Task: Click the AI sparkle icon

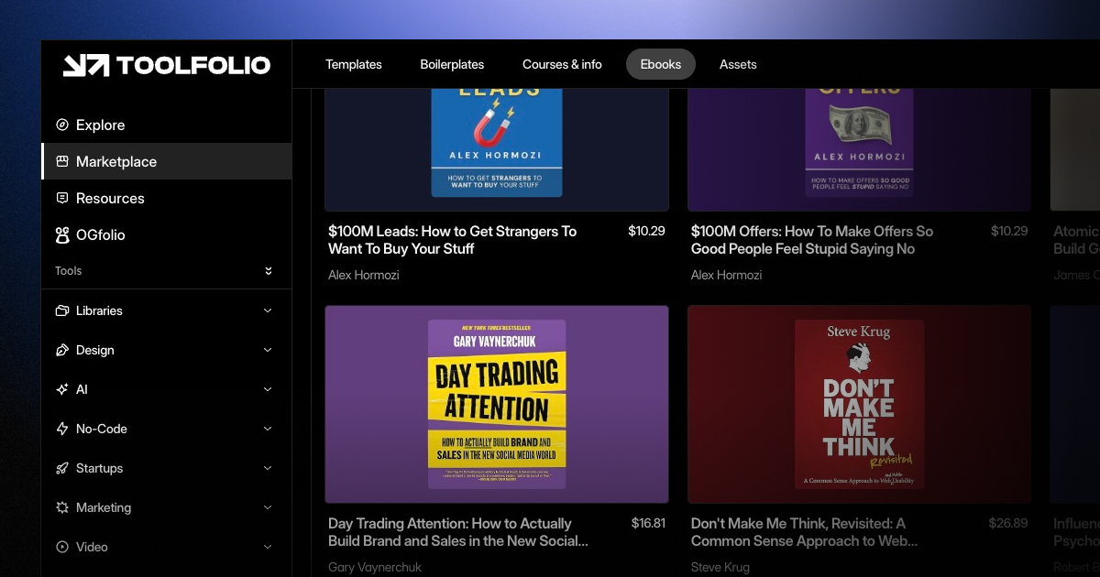Action: tap(62, 389)
